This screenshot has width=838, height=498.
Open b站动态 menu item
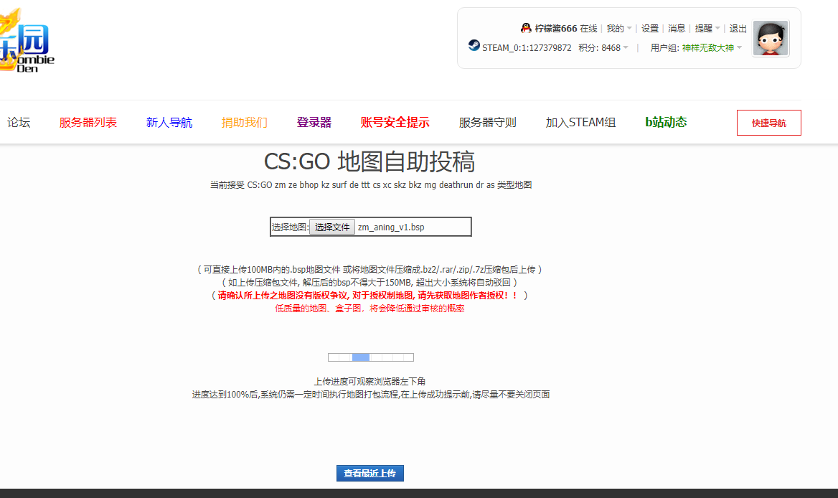[666, 123]
